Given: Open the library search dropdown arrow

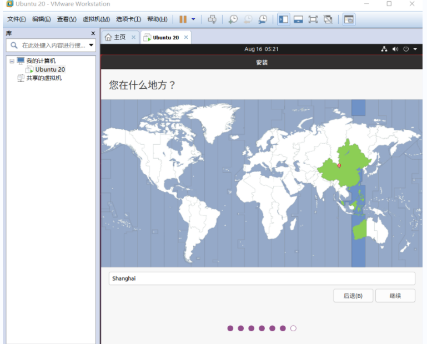Looking at the screenshot, I should click(x=91, y=45).
